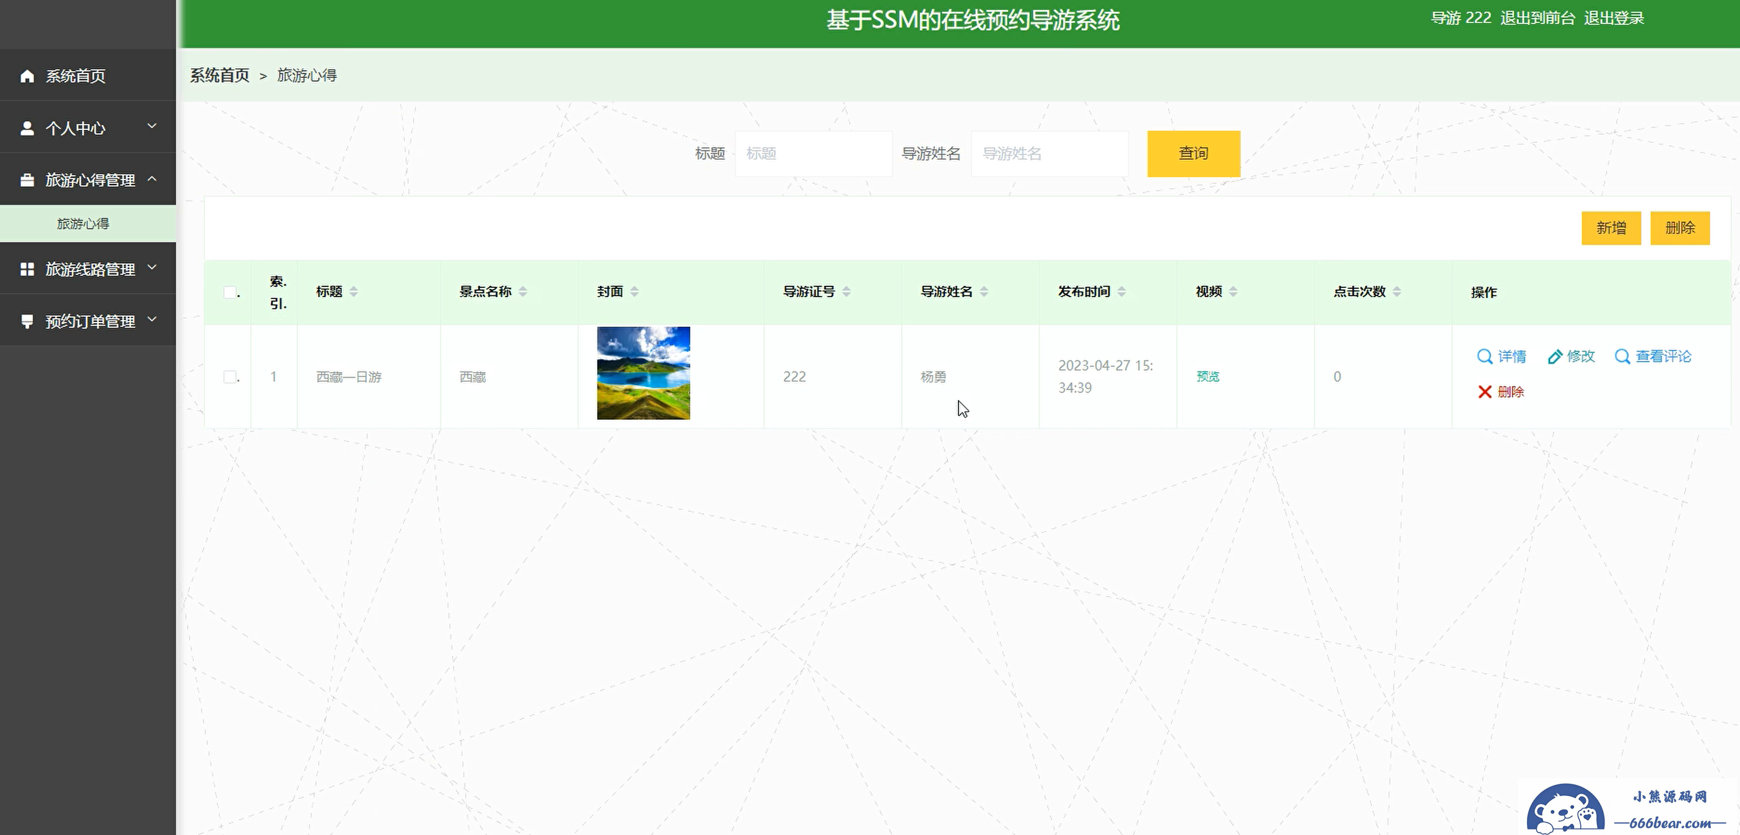Viewport: 1740px width, 835px height.
Task: Click the green 预览 video link
Action: (x=1207, y=377)
